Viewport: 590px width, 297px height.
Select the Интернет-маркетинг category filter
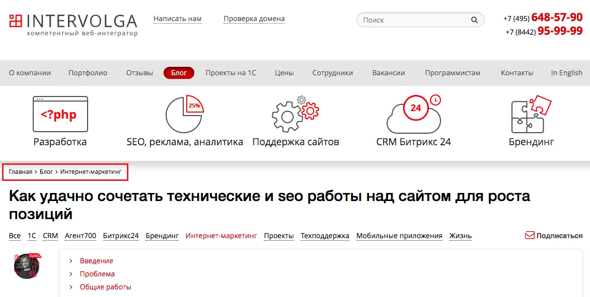coord(221,235)
